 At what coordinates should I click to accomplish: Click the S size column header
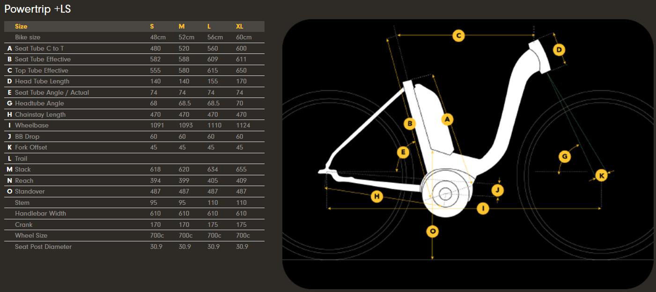click(x=152, y=26)
